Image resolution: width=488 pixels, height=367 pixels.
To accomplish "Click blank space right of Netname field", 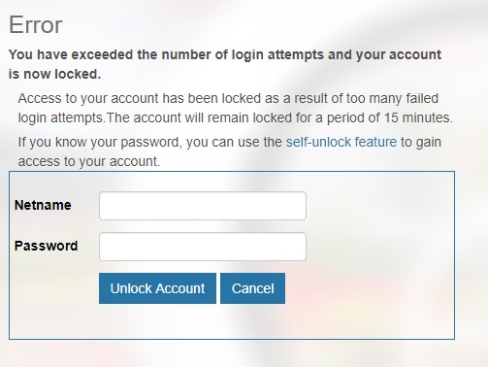I will click(378, 206).
